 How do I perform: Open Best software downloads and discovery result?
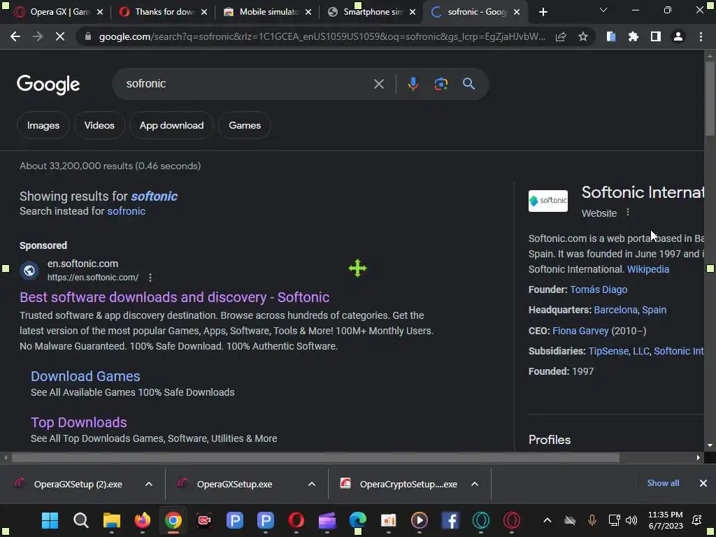point(174,297)
